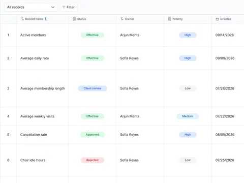Click the Approved status badge
Viewport: 244px width, 183px height.
click(93, 135)
